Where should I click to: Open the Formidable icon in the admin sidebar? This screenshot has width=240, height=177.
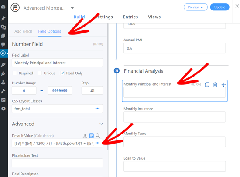pos(3,53)
